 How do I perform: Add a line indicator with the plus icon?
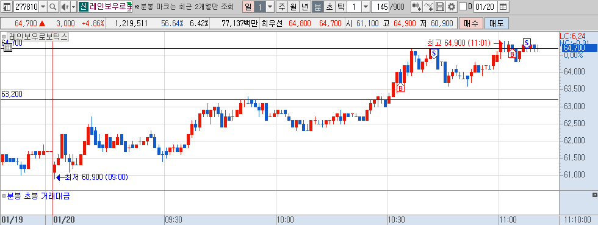tap(428, 7)
